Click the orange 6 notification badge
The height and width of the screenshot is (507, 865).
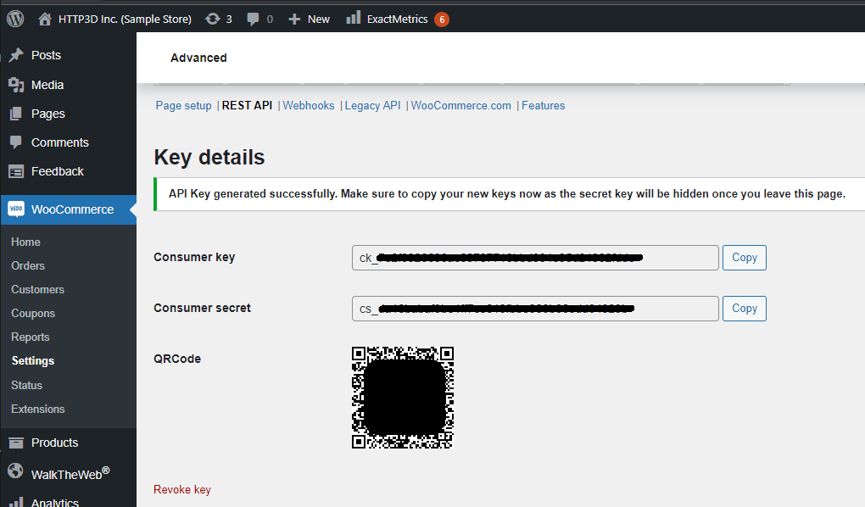441,19
